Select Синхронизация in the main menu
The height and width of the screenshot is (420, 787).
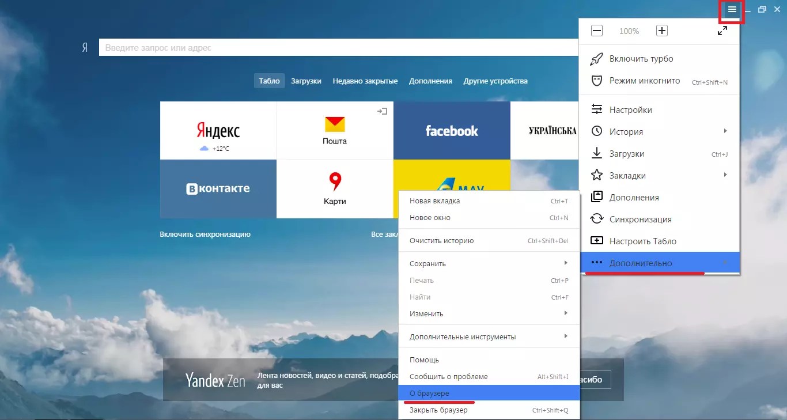pyautogui.click(x=640, y=220)
